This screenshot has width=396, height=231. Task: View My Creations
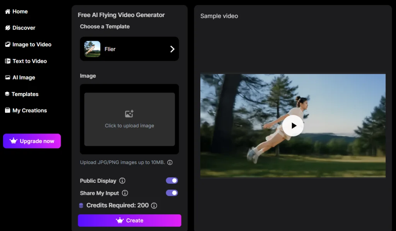(29, 110)
